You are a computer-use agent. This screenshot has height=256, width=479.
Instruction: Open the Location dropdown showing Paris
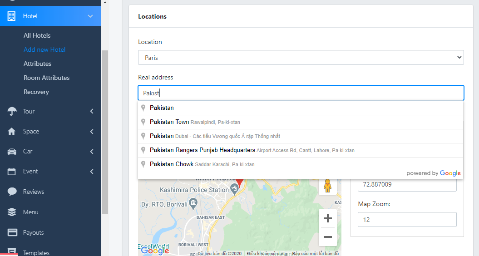[301, 58]
